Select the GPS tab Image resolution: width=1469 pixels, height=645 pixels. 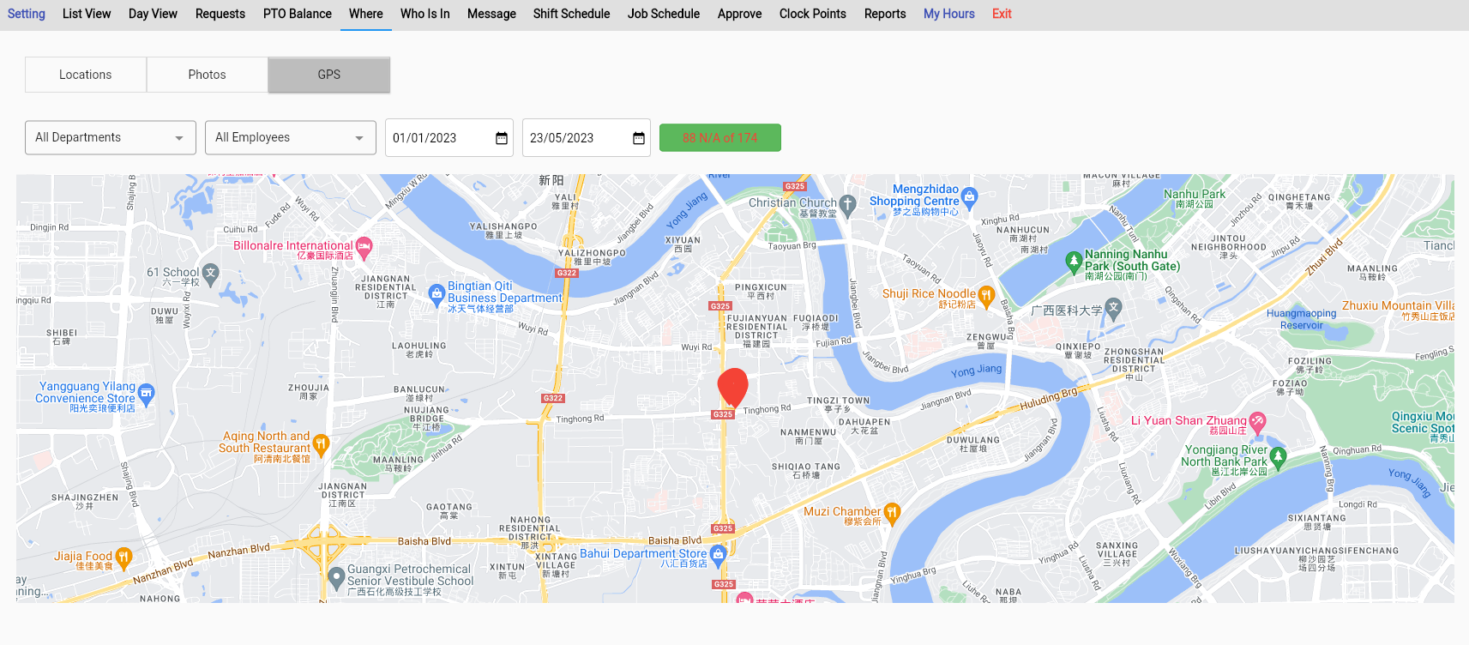click(329, 75)
